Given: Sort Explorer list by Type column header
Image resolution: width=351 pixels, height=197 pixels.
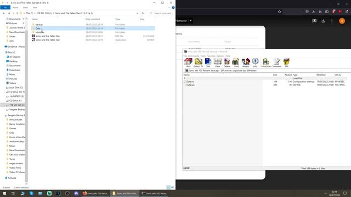Looking at the screenshot, I should tap(118, 19).
